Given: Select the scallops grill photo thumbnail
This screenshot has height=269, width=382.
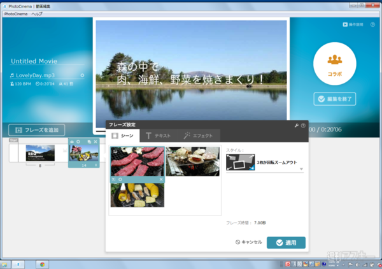Looking at the screenshot, I should coord(193,161).
